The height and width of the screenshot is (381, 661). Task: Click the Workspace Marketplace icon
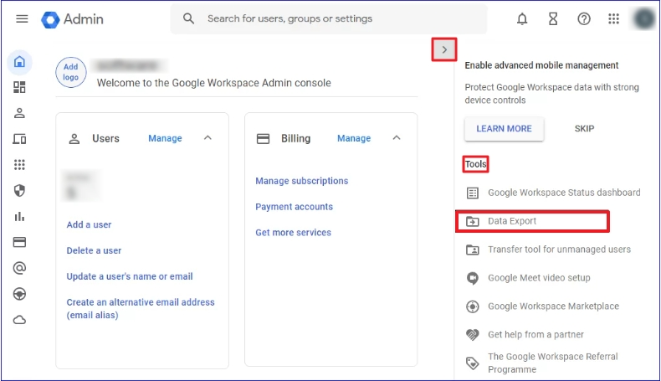(473, 306)
